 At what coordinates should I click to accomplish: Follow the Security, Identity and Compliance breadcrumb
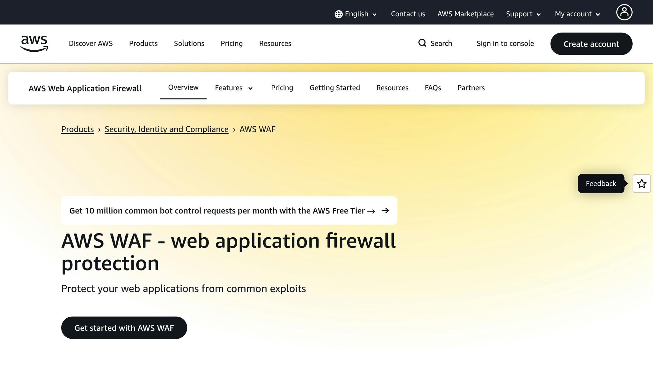[x=166, y=129]
